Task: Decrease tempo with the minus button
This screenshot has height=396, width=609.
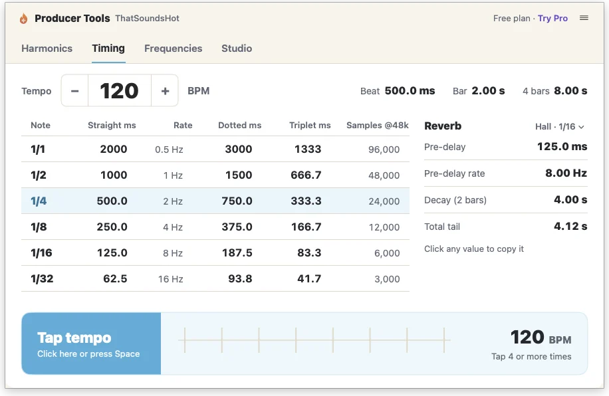Action: (75, 91)
